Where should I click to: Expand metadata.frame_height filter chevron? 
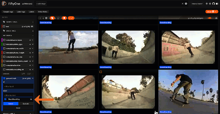point(33,53)
